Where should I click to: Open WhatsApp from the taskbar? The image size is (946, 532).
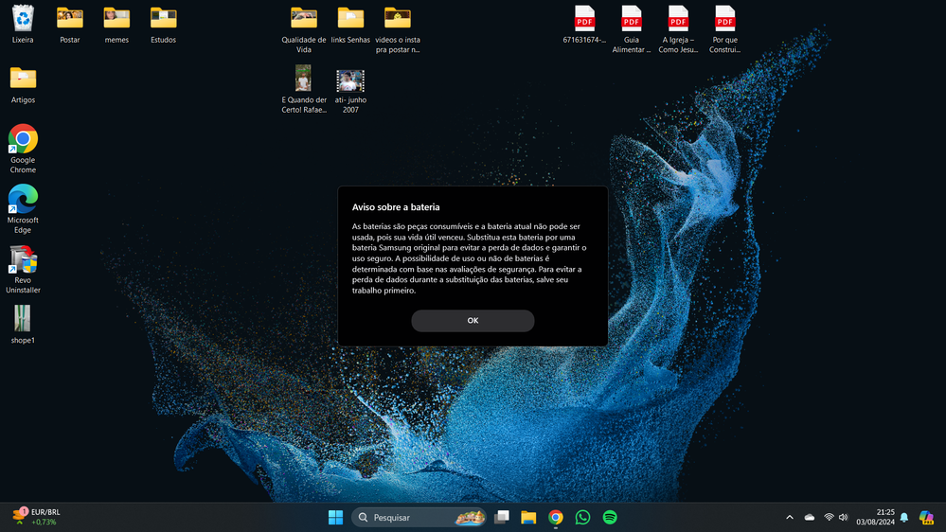pyautogui.click(x=582, y=518)
